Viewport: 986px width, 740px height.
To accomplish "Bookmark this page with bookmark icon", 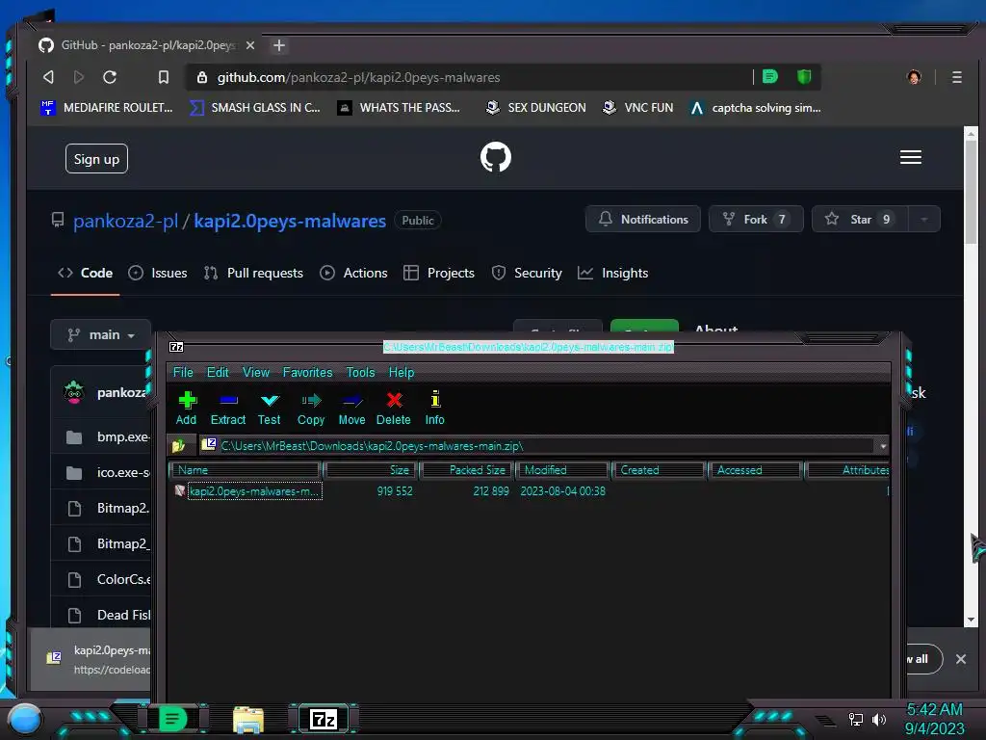I will (164, 77).
